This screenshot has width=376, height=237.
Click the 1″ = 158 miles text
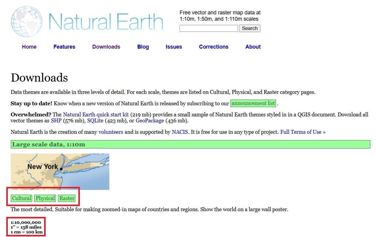(26, 227)
